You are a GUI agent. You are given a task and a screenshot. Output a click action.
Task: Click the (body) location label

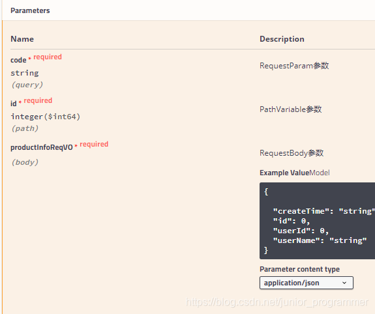pos(25,162)
